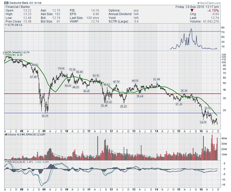Click the P/E value 14.16
The height and width of the screenshot is (192, 231).
pyautogui.click(x=95, y=10)
